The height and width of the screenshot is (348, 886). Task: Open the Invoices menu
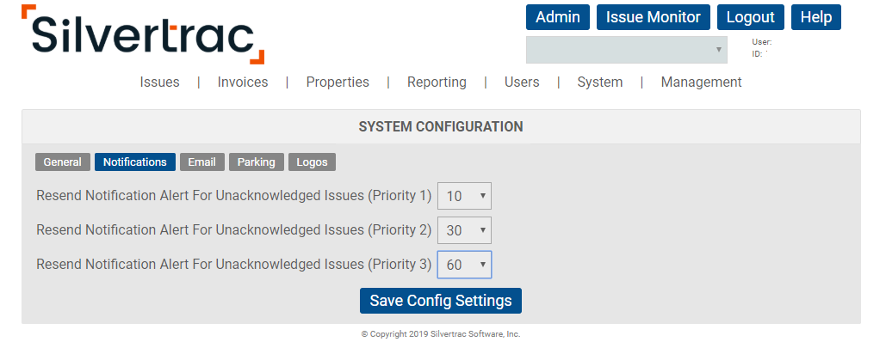click(x=242, y=82)
